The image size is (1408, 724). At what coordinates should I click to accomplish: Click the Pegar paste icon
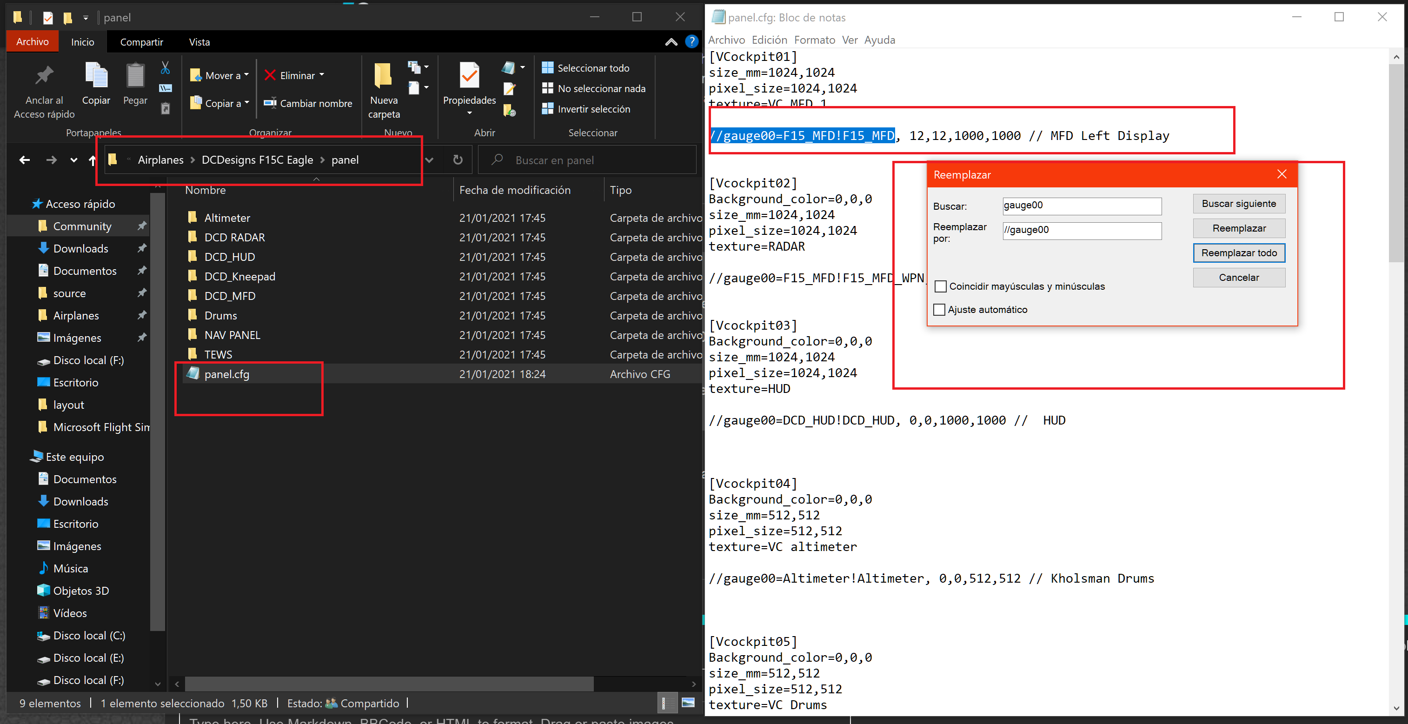tap(135, 75)
